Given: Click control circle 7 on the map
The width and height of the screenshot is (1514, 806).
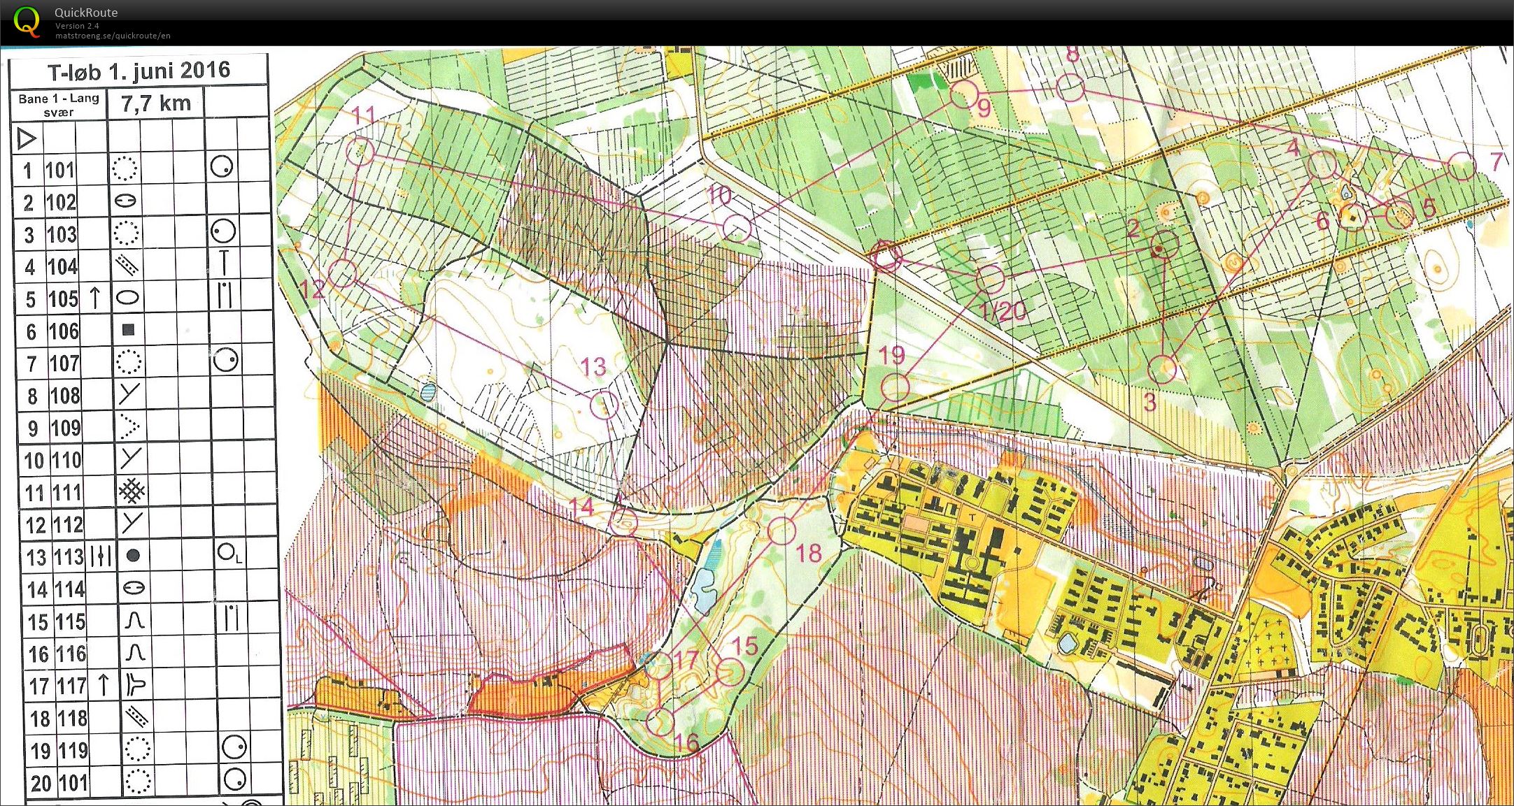Looking at the screenshot, I should [x=1462, y=166].
